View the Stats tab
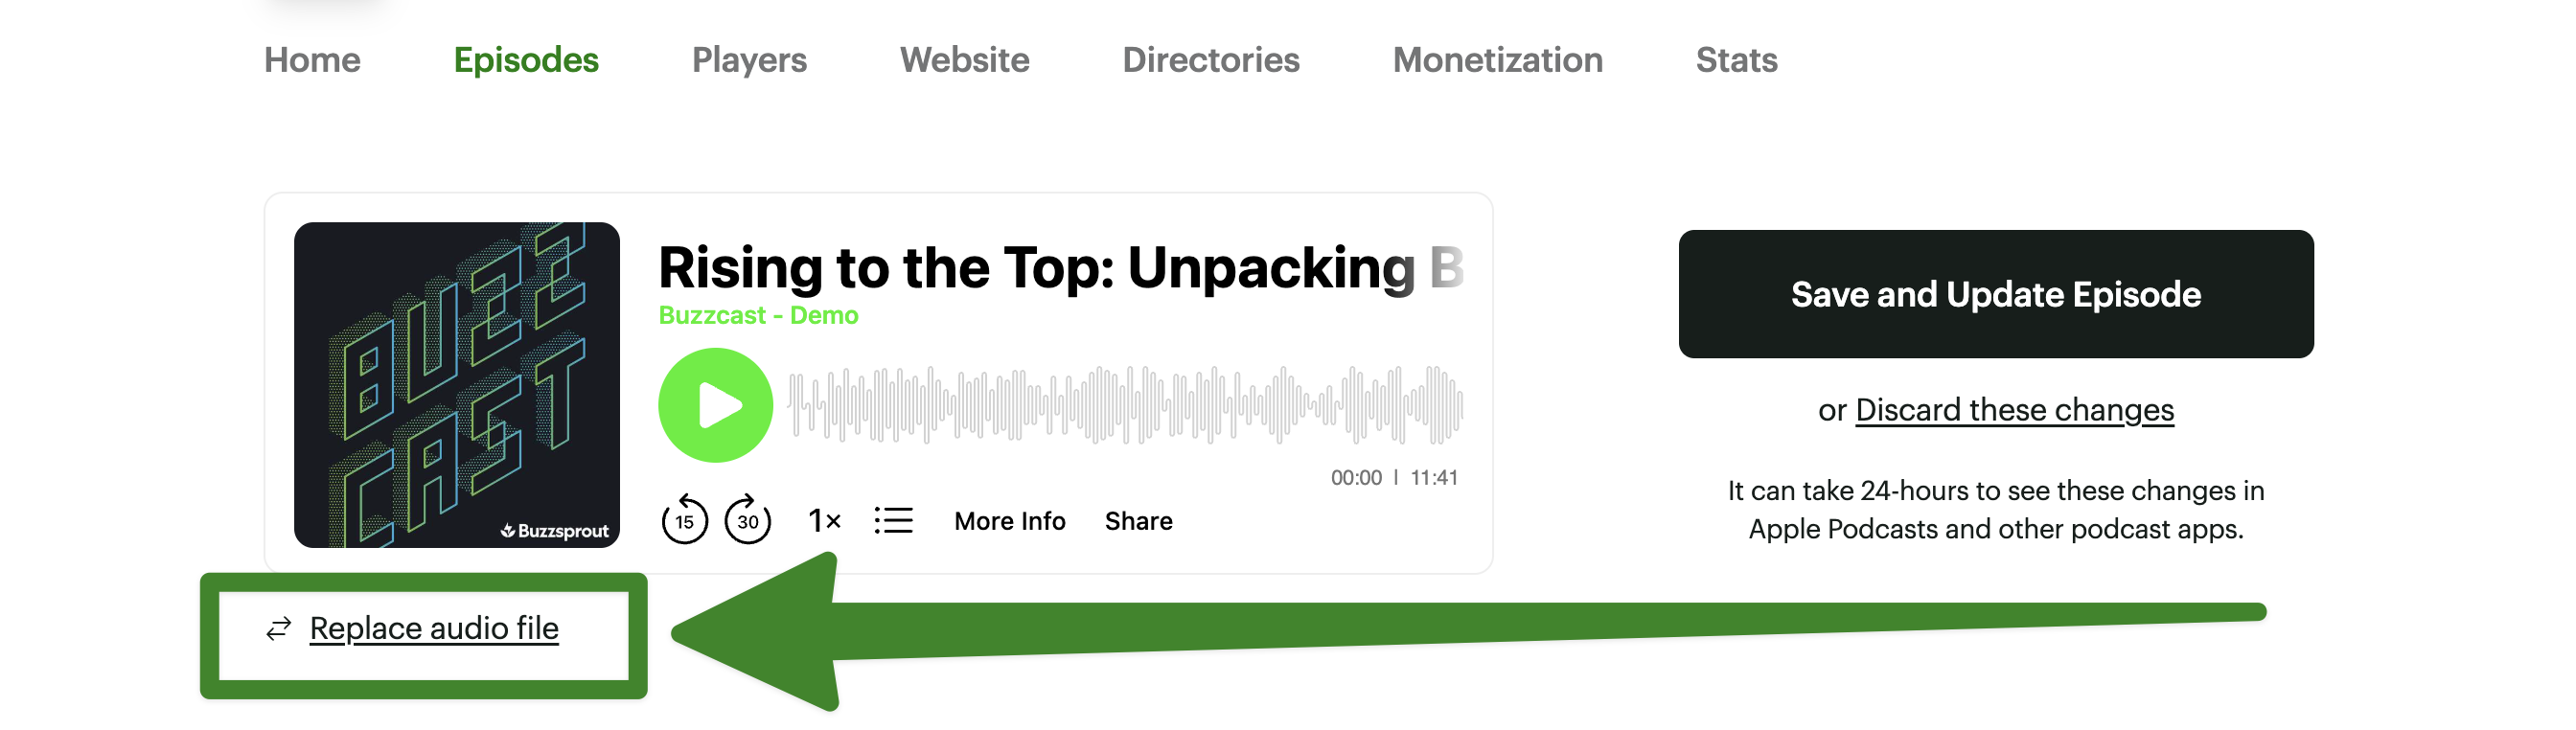 [x=1736, y=60]
